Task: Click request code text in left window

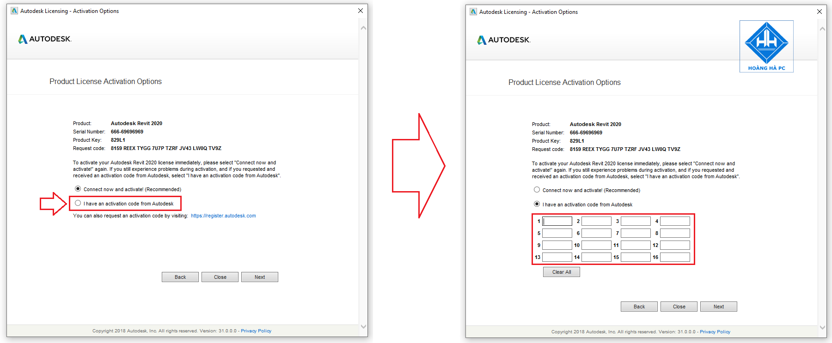Action: [x=166, y=148]
